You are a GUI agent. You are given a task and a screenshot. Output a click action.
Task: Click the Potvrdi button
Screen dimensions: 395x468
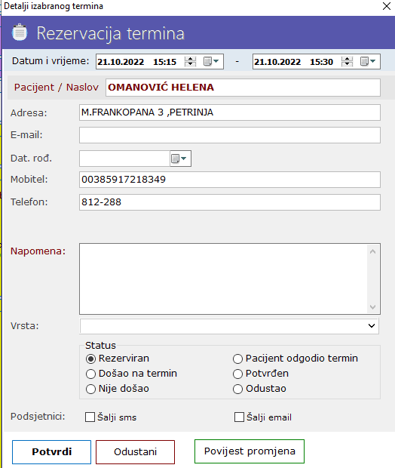(x=51, y=451)
